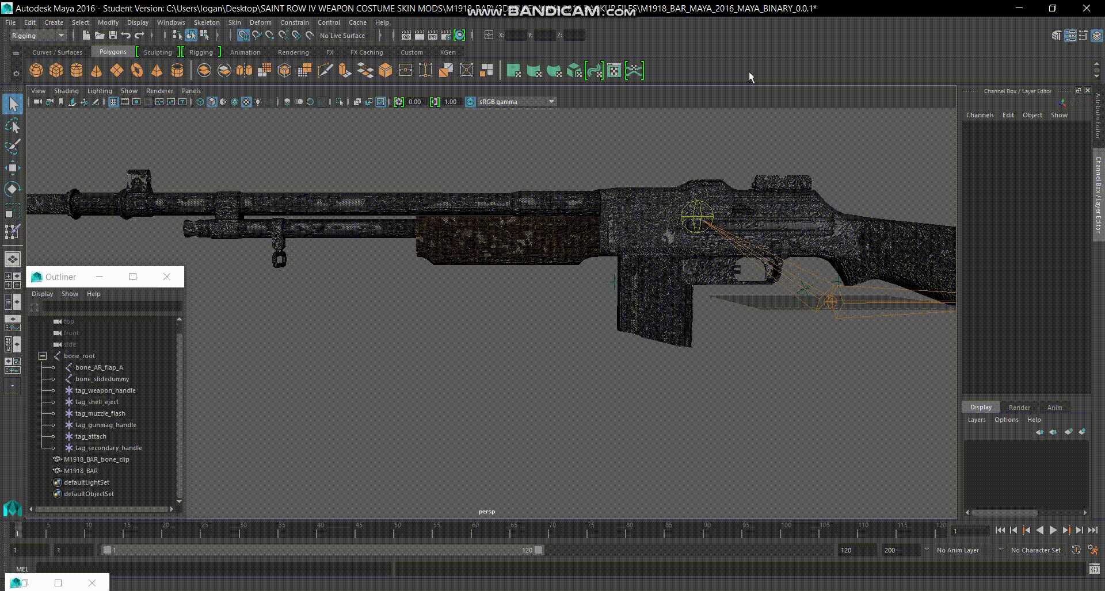The width and height of the screenshot is (1105, 591).
Task: Click the playback end time field 120
Action: tap(856, 550)
